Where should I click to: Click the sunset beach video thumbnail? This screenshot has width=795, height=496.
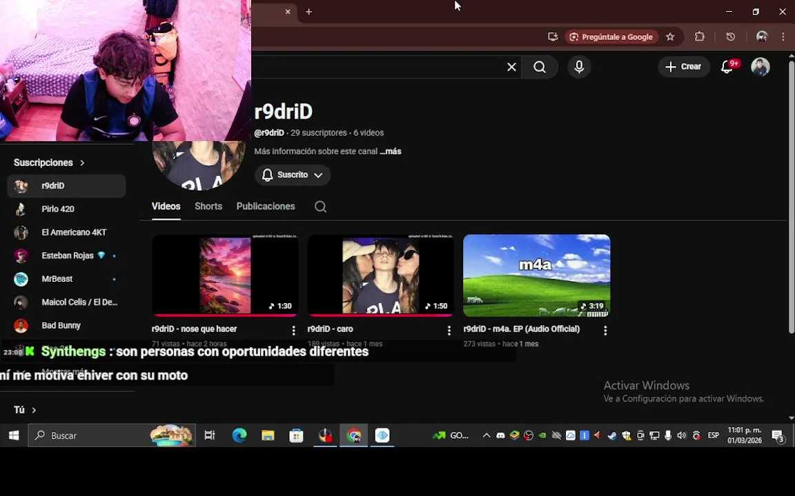(x=225, y=276)
